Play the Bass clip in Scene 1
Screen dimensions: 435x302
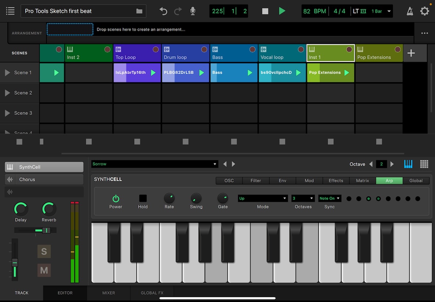tap(250, 73)
